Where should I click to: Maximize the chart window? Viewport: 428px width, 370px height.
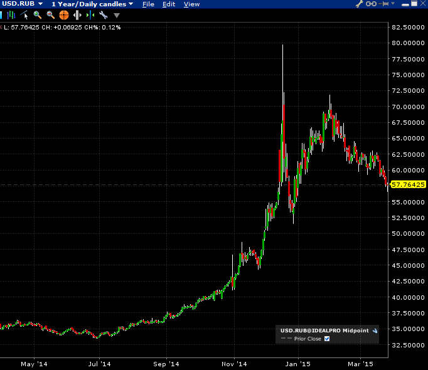(414, 3)
